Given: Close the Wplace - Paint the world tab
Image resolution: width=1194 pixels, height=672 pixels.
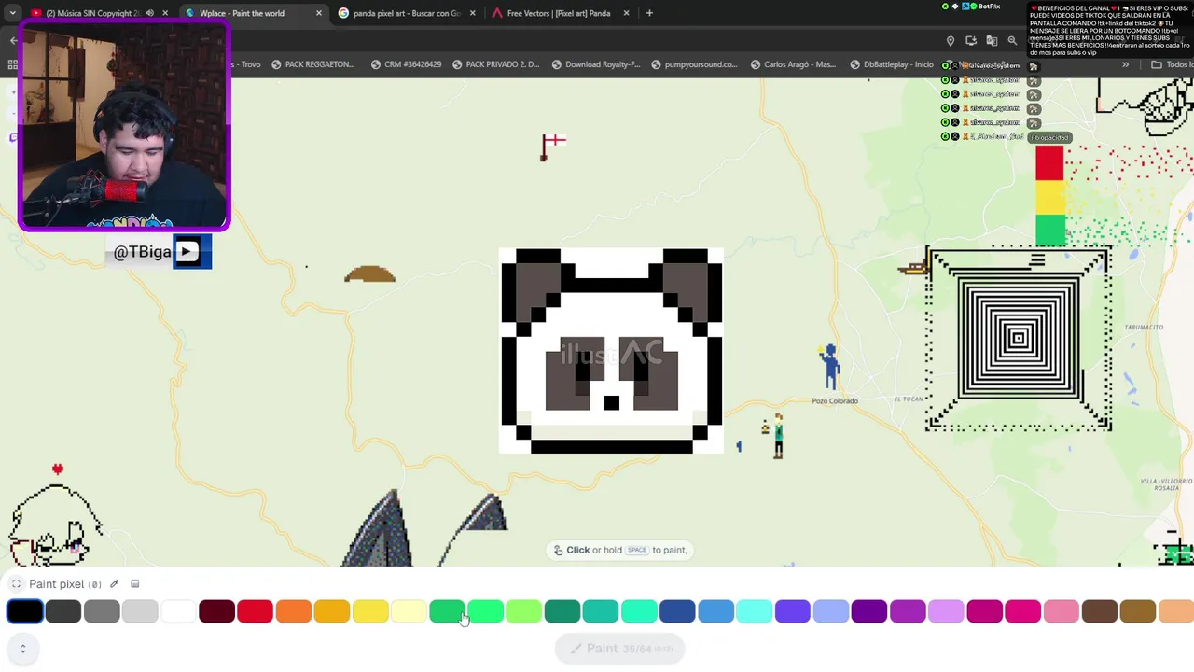Looking at the screenshot, I should (x=319, y=13).
